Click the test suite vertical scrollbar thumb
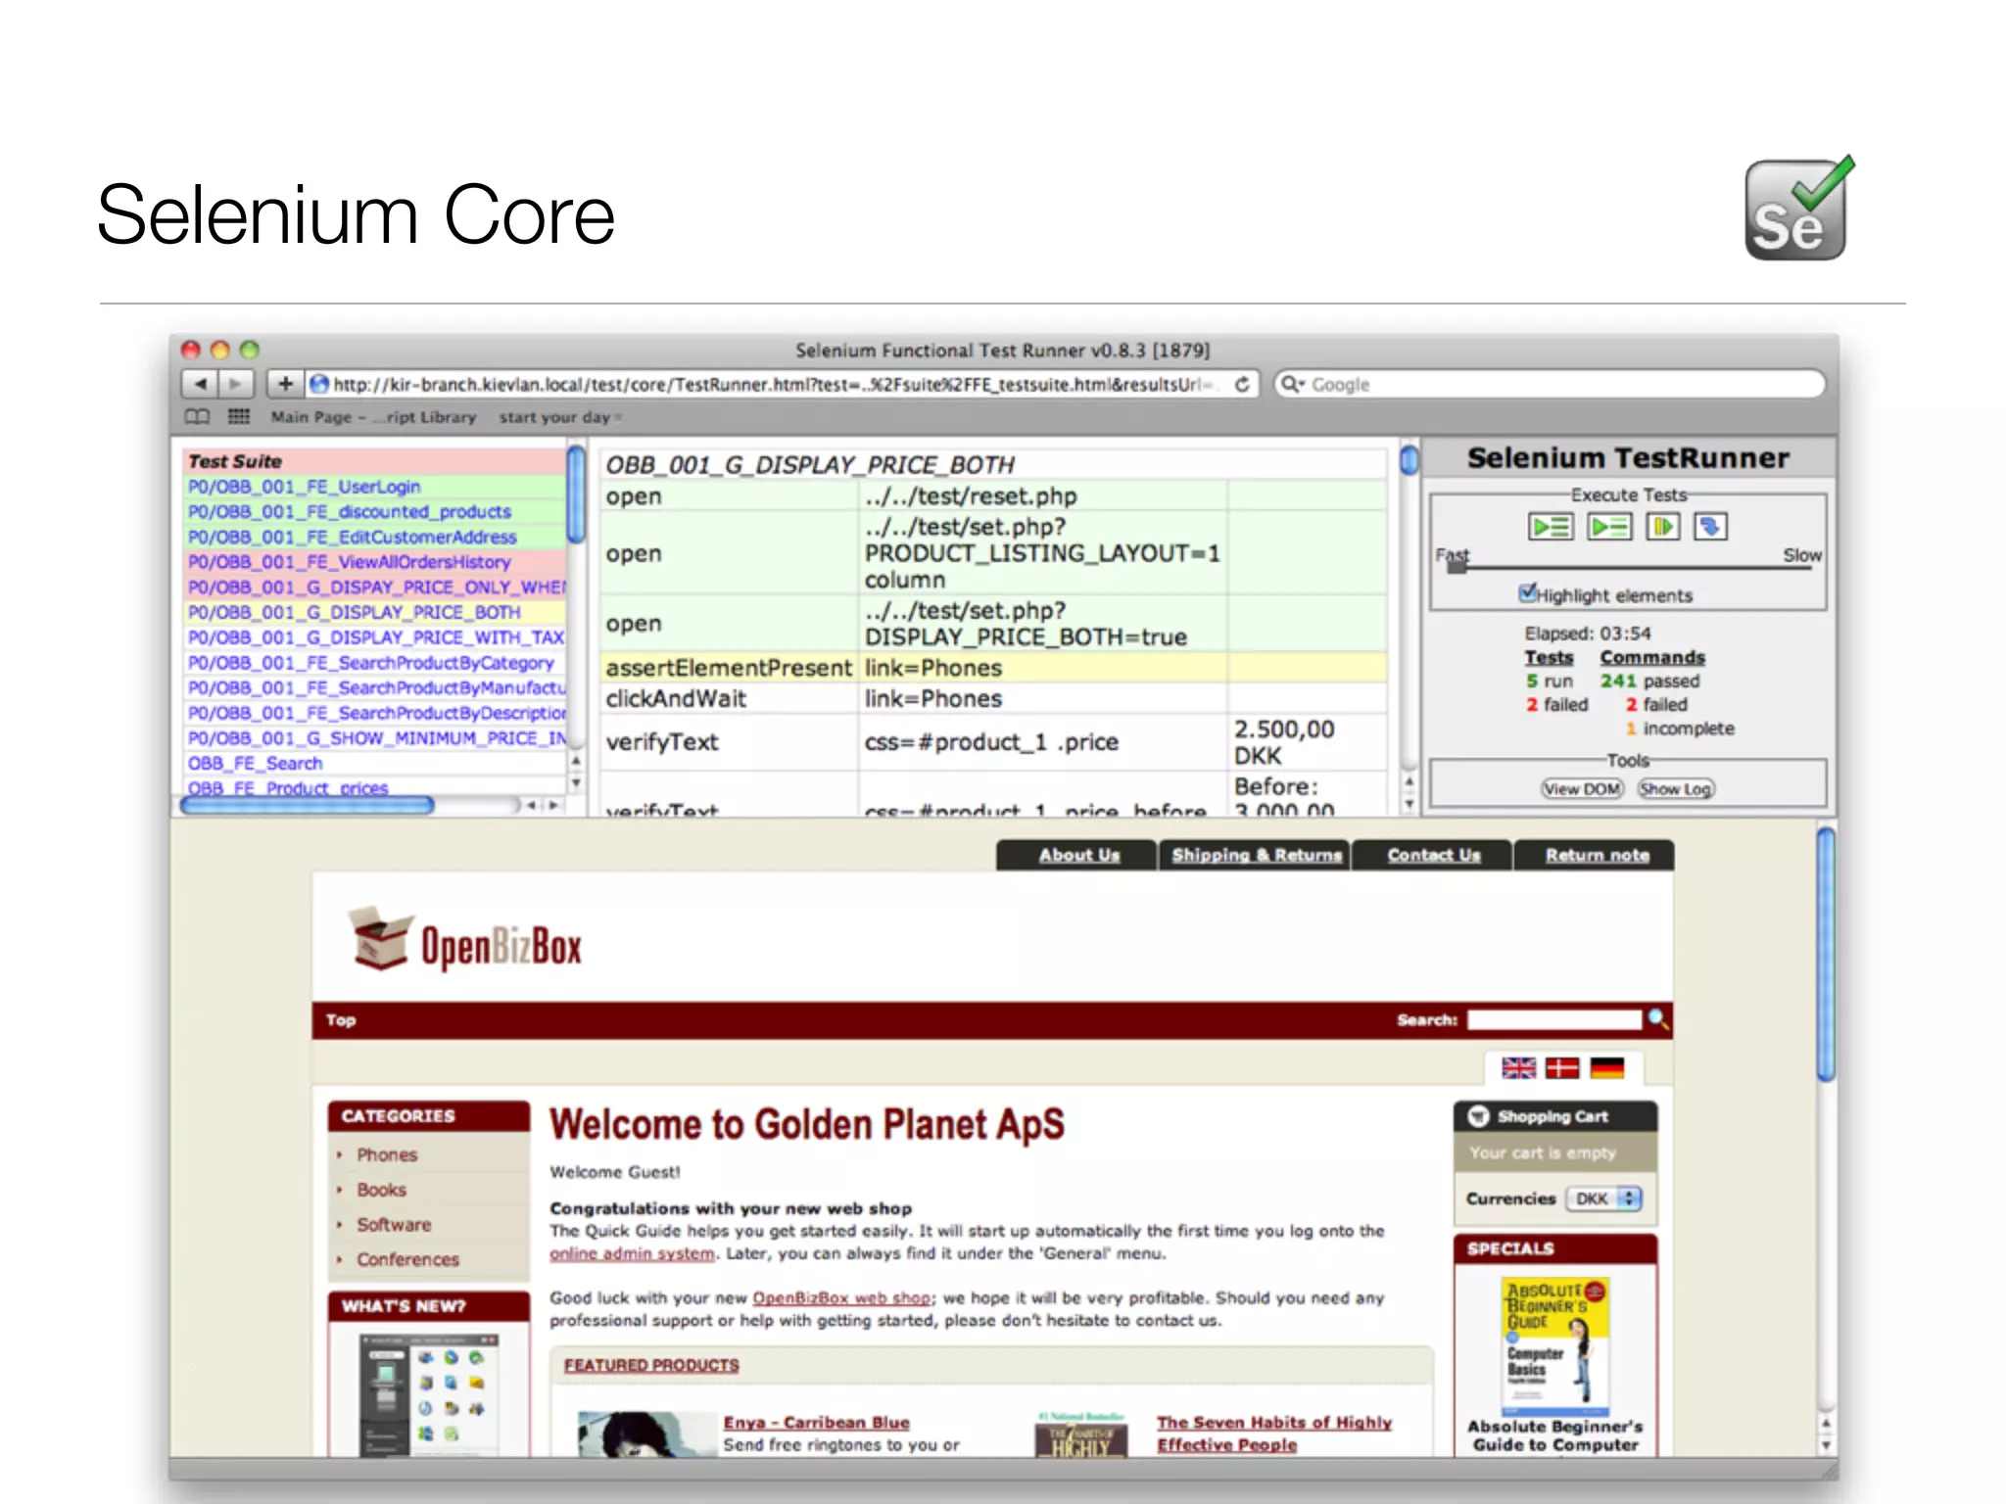2006x1504 pixels. [x=576, y=494]
